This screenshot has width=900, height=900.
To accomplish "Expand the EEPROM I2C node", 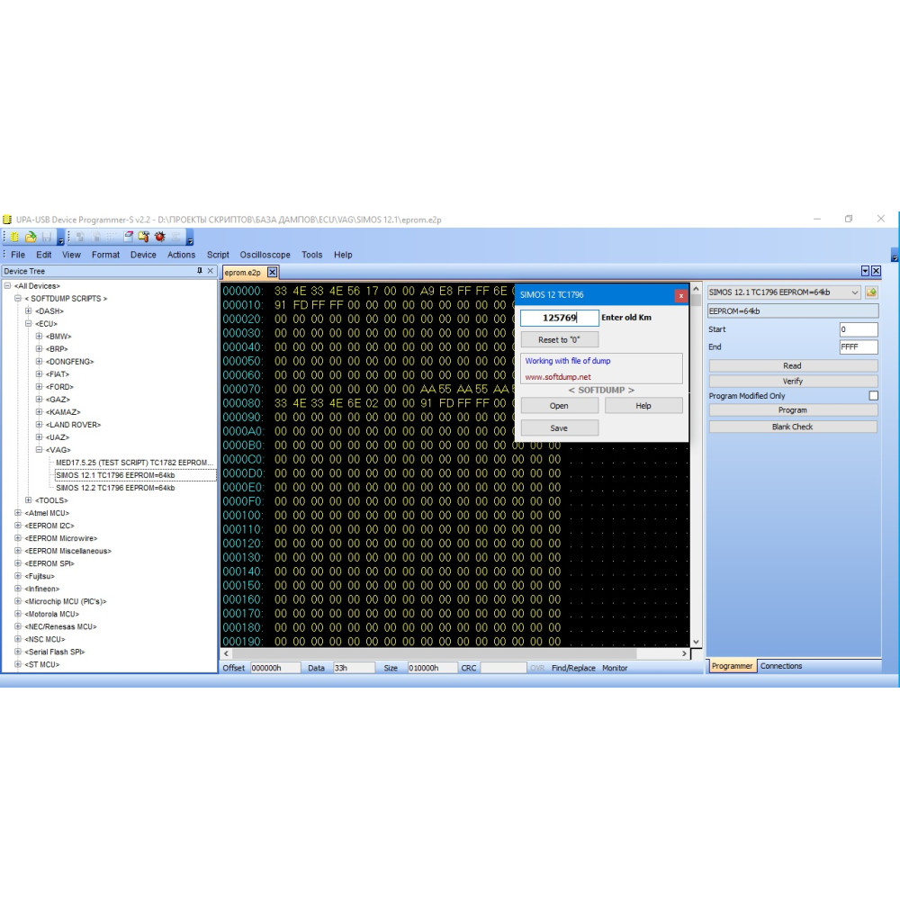I will (18, 526).
